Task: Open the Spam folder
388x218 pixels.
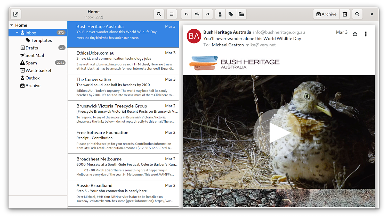Action: [x=31, y=63]
